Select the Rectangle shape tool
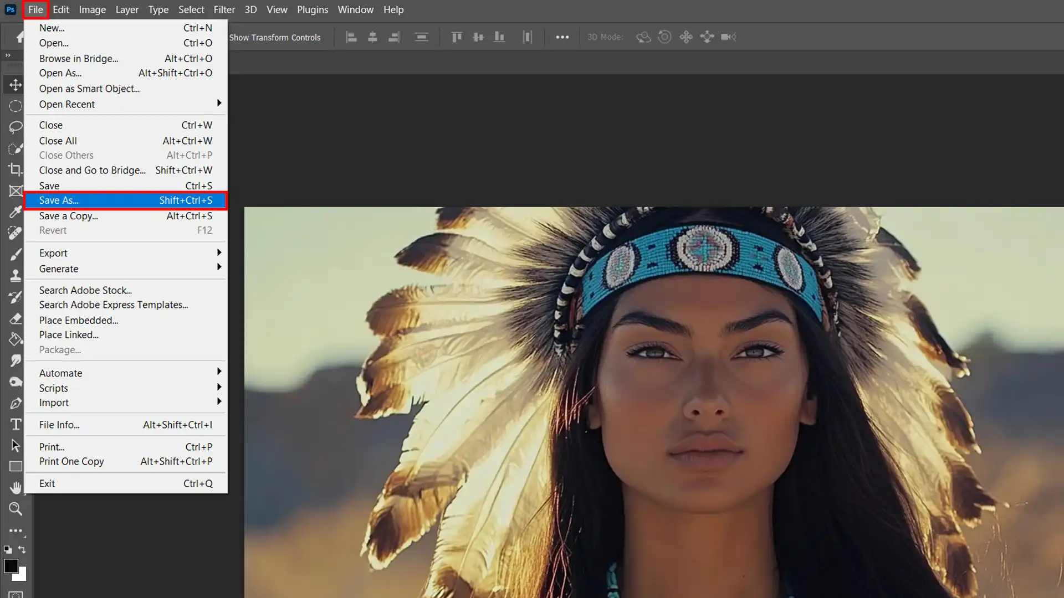 [x=16, y=466]
